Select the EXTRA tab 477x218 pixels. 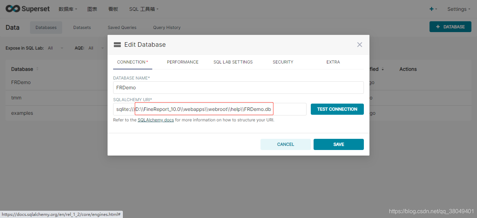pos(333,62)
